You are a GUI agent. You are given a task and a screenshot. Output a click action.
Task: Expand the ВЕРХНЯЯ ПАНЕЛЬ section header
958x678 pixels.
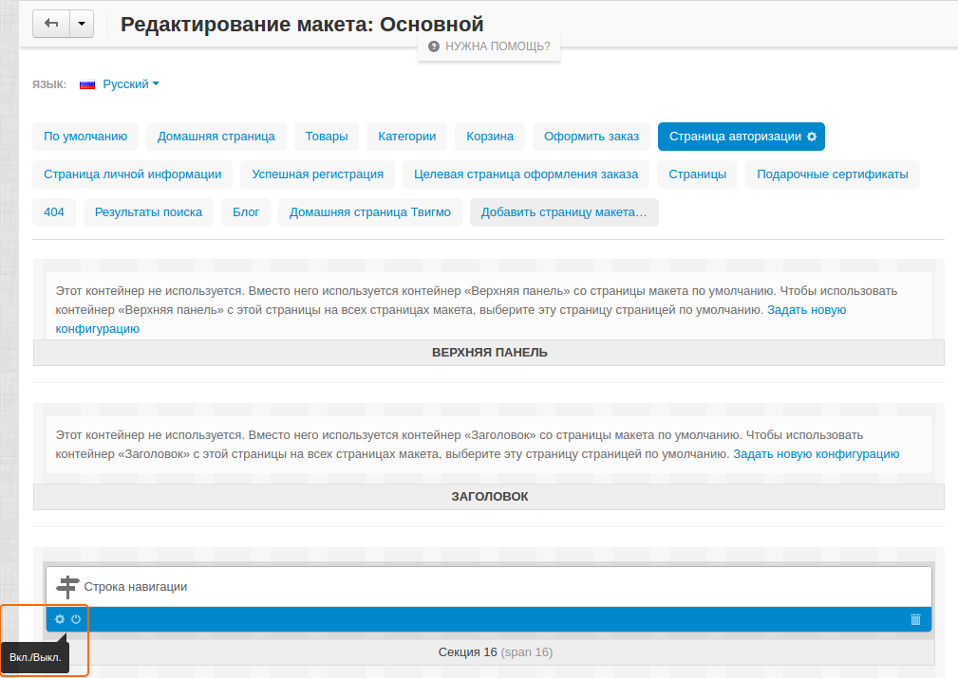pos(490,353)
